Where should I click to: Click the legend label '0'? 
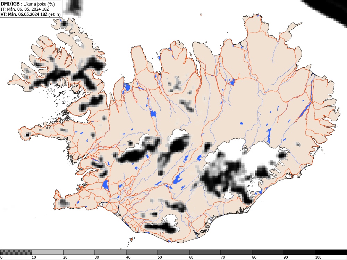point(1,257)
